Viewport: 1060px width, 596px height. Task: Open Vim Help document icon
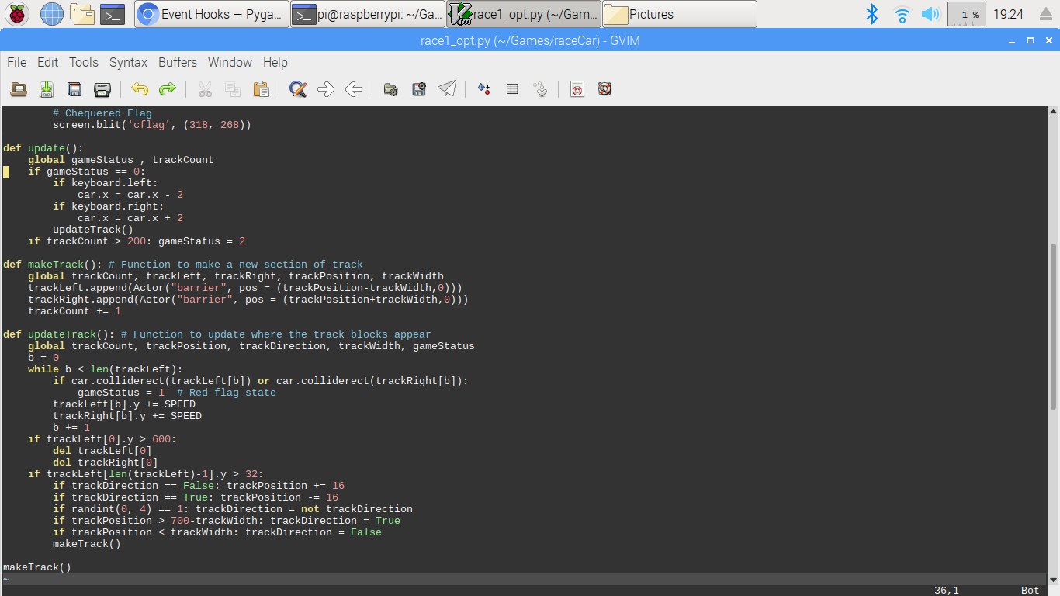click(577, 89)
